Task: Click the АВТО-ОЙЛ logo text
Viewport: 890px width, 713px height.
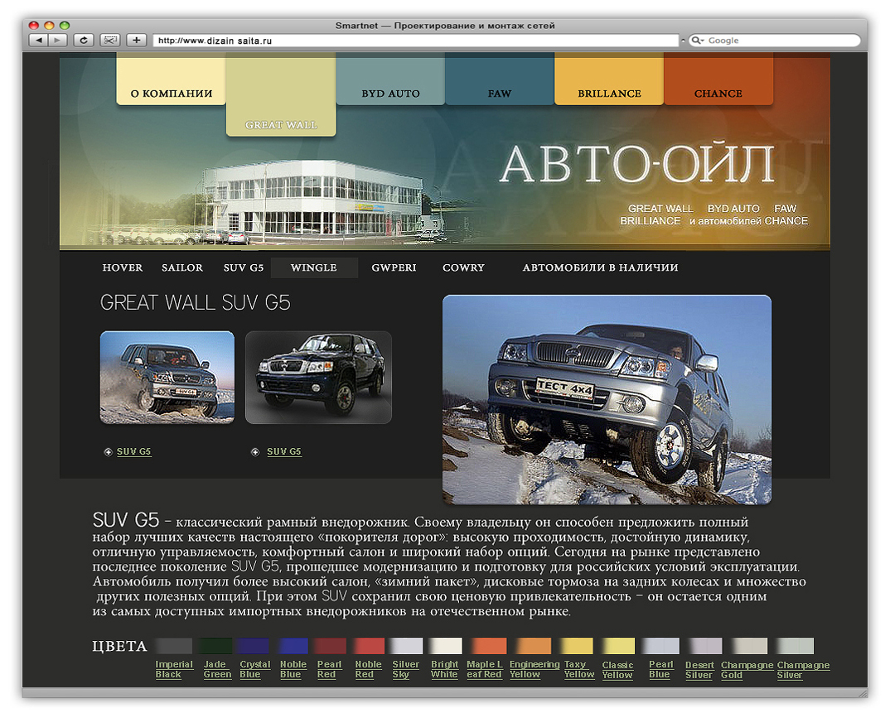Action: coord(637,165)
